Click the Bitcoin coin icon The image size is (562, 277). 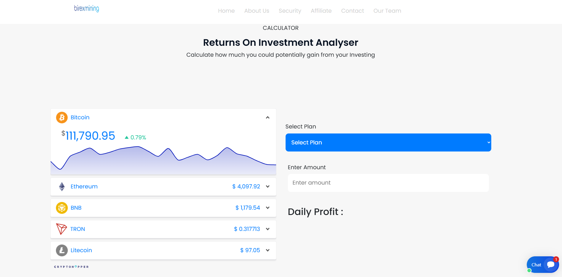point(62,118)
